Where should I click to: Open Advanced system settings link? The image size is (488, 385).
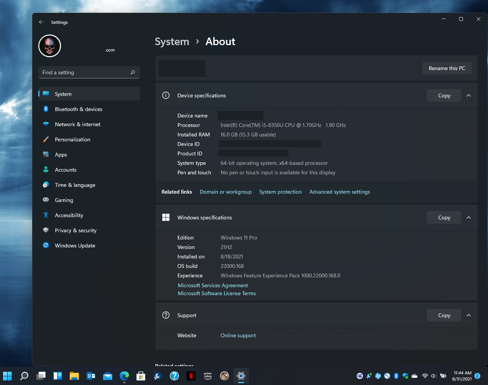coord(339,192)
